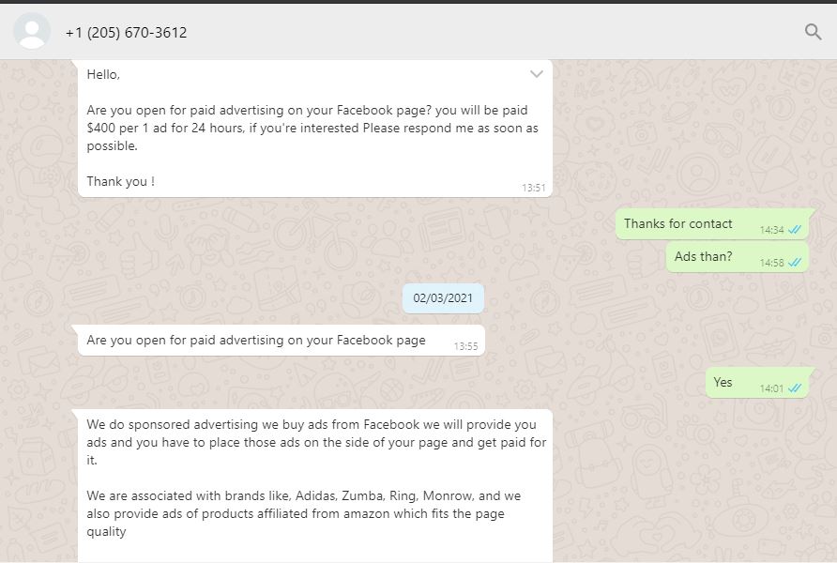Click the 14:01 timestamp
This screenshot has width=837, height=563.
coord(772,388)
